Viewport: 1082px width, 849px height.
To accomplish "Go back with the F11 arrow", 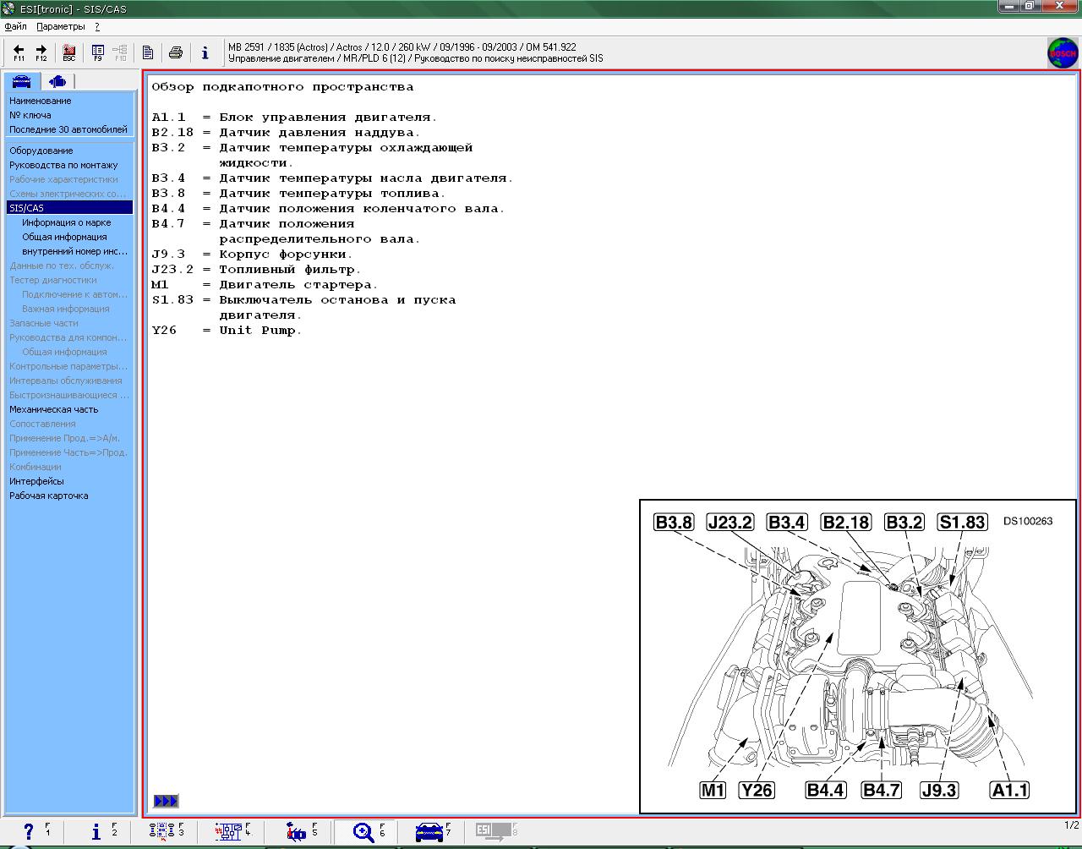I will click(x=19, y=52).
